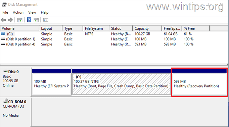229x127 pixels.
Task: Sort by the Volume column header
Action: point(20,28)
